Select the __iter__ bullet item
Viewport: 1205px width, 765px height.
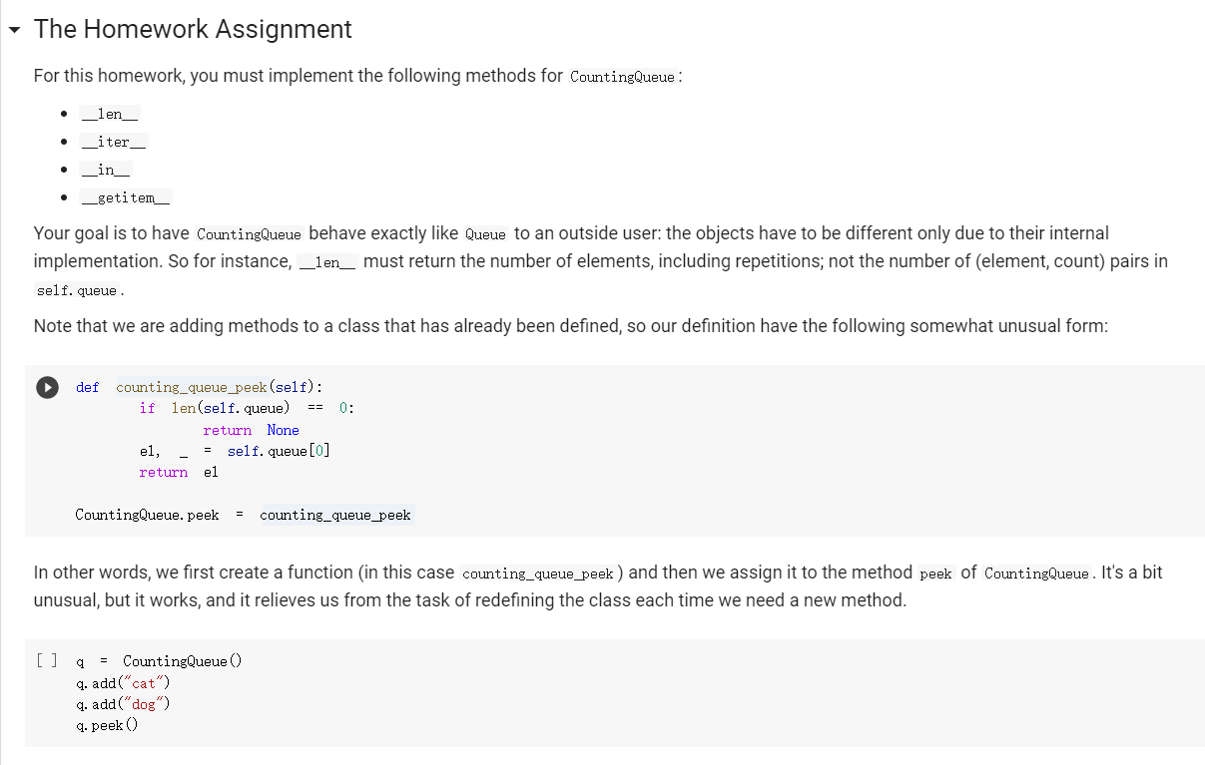[113, 141]
